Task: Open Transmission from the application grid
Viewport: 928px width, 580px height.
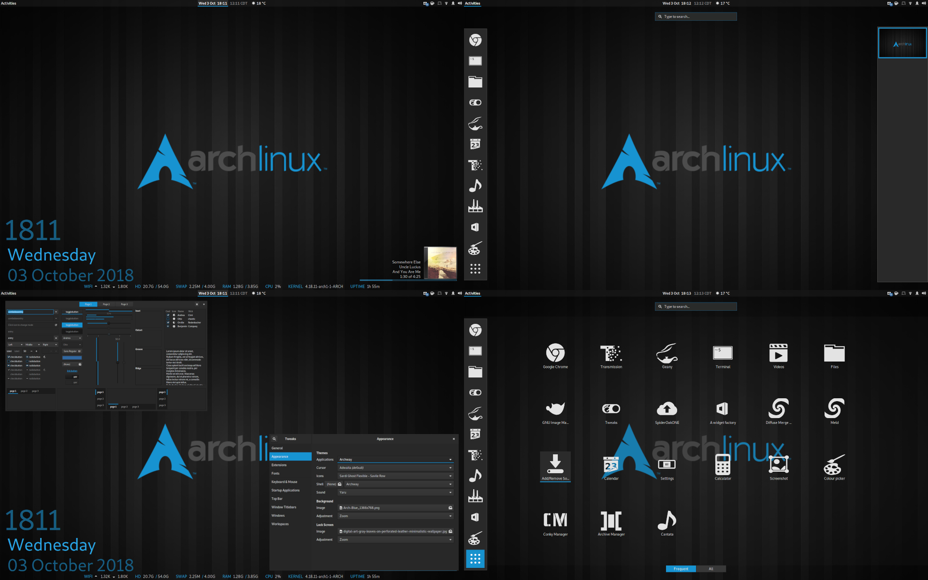Action: pyautogui.click(x=611, y=356)
